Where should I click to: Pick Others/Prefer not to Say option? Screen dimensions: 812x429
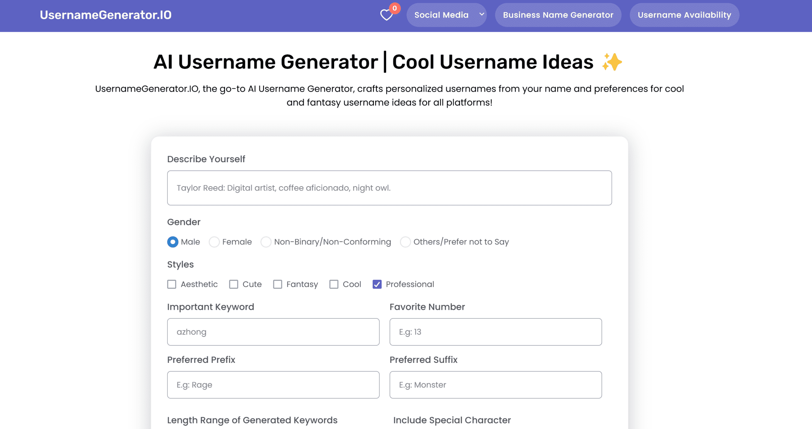click(405, 242)
